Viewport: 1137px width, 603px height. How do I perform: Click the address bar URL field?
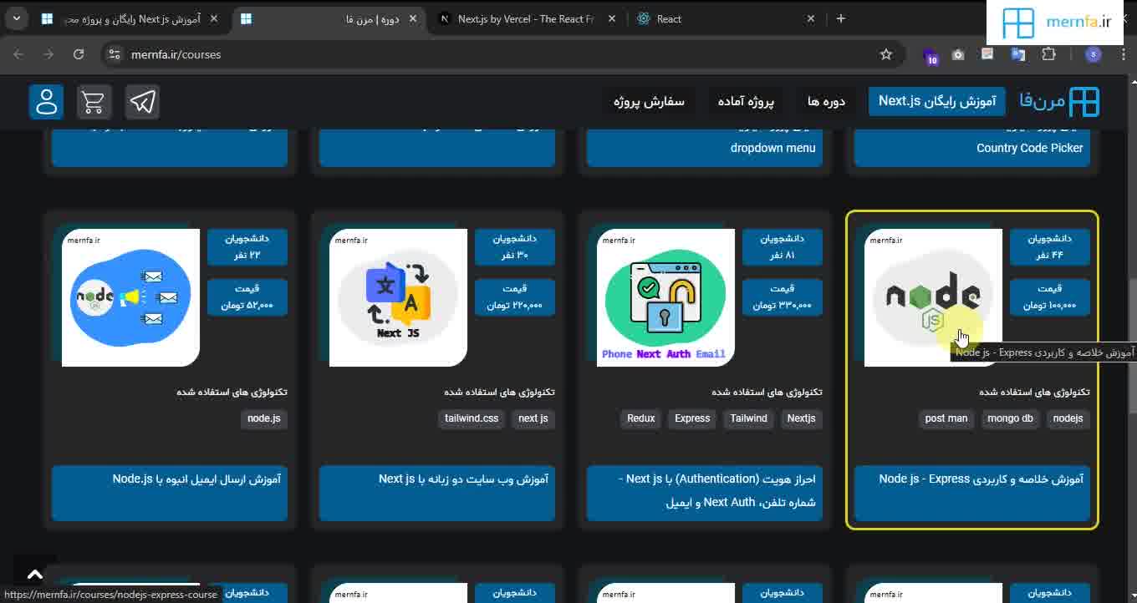point(502,54)
